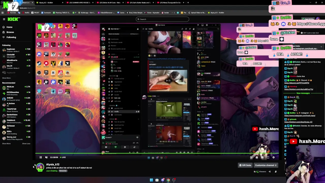Open the YouTube bookmark
The image size is (325, 183).
tap(11, 12)
